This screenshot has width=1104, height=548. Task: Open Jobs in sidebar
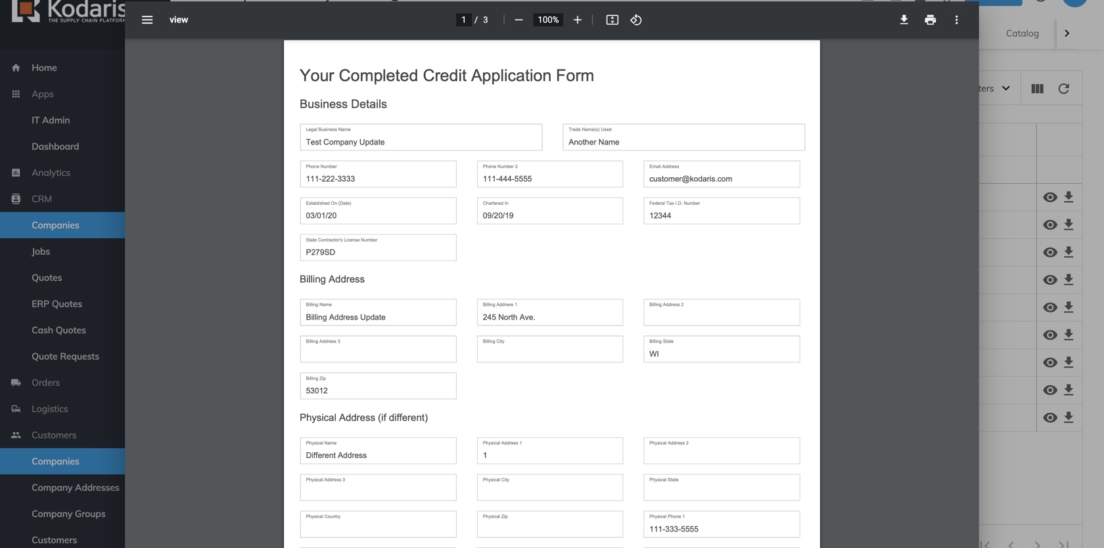(x=41, y=251)
